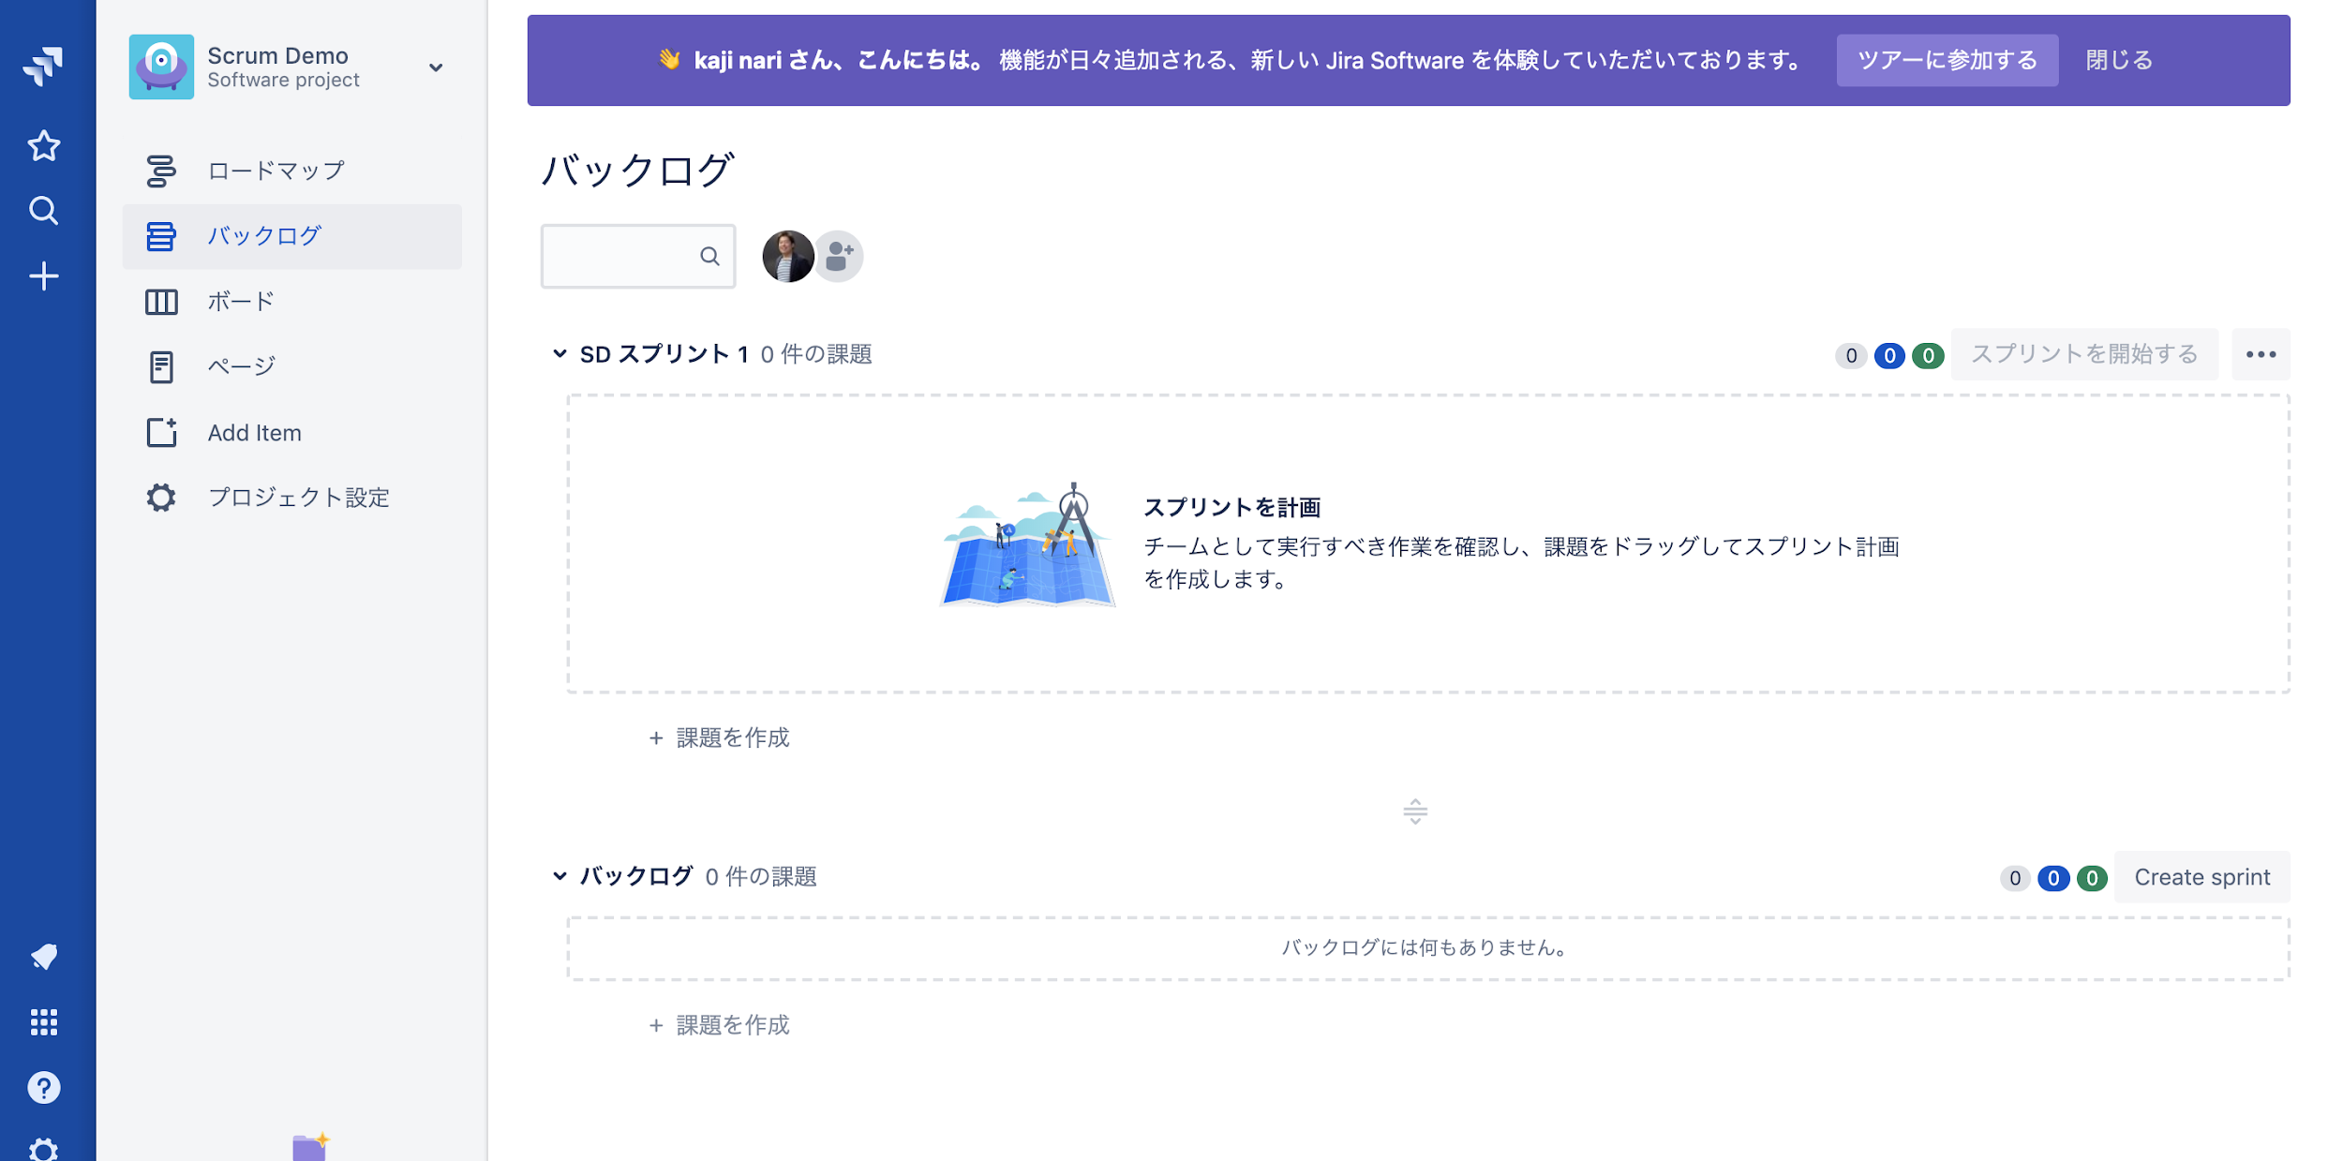The width and height of the screenshot is (2343, 1161).
Task: Click the divider drag handle icon
Action: pos(1415,811)
